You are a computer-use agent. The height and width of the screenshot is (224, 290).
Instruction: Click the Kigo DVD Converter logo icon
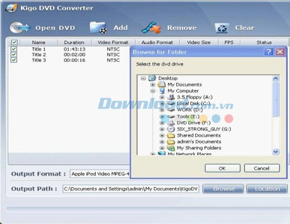tap(11, 8)
